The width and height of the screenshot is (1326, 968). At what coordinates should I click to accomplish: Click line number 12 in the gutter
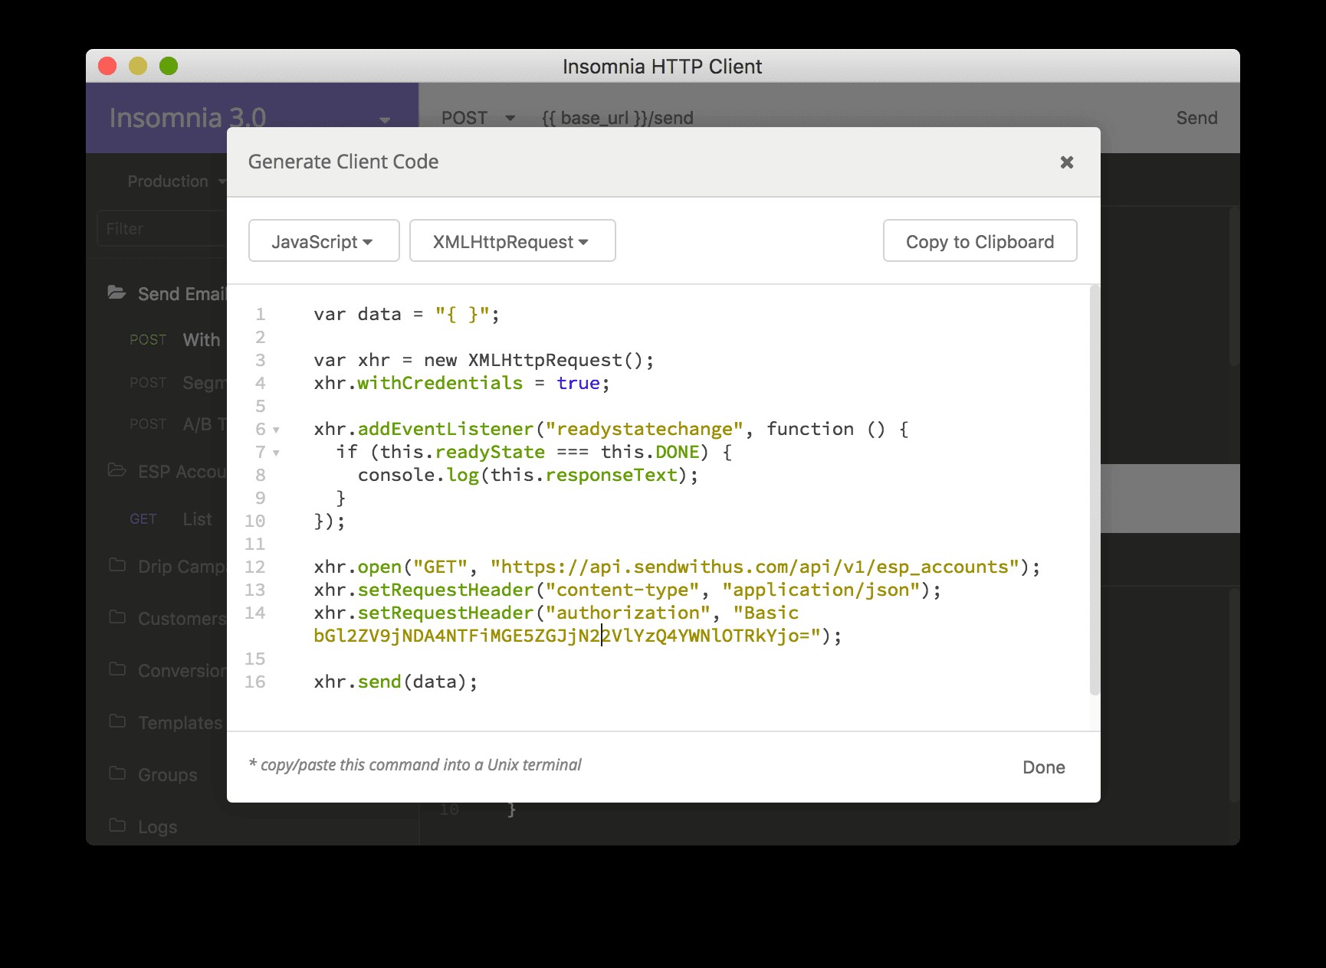[255, 567]
